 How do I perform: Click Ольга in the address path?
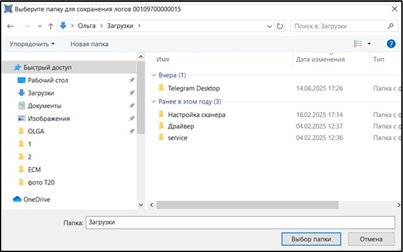pos(87,26)
